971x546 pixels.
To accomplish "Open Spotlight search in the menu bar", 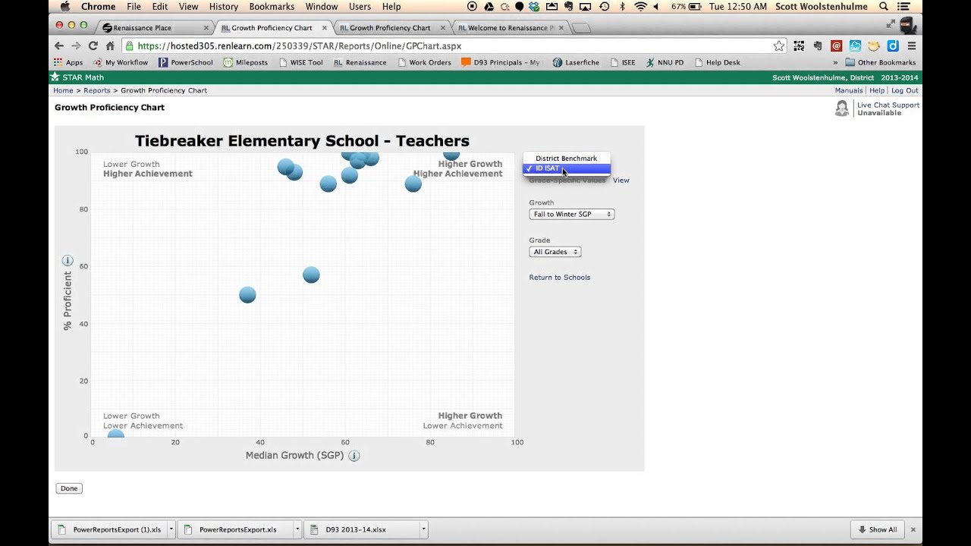I will click(882, 6).
